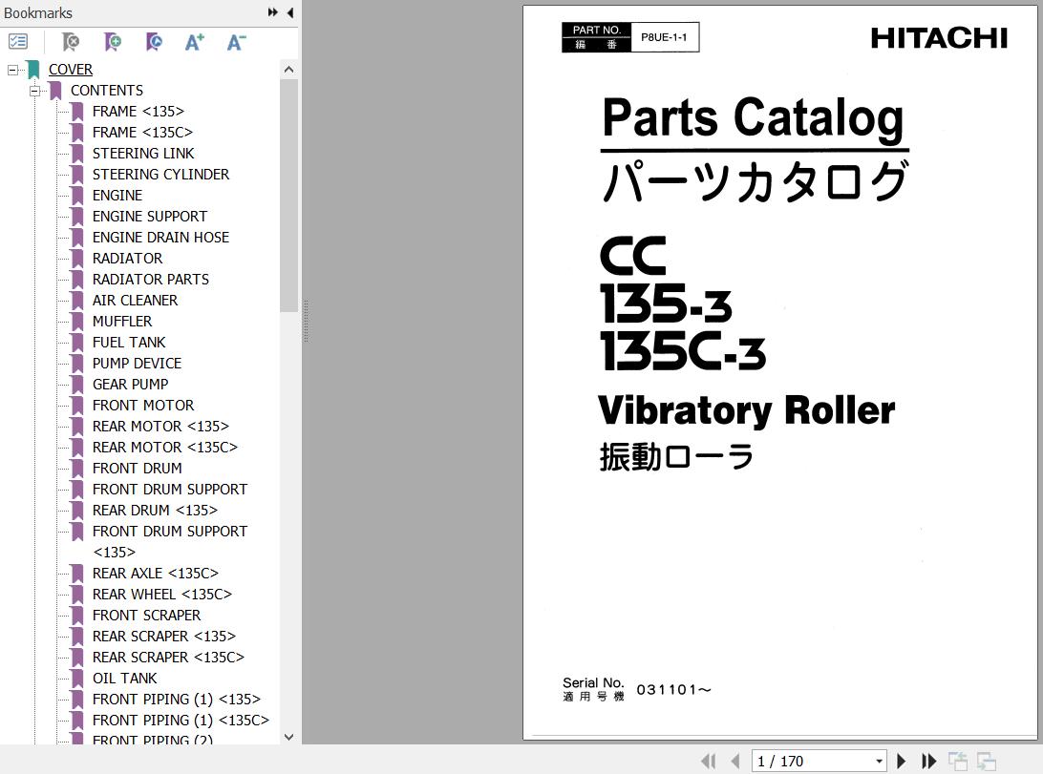Go to PUMP DEVICE bookmark
Image resolution: width=1043 pixels, height=774 pixels.
137,364
